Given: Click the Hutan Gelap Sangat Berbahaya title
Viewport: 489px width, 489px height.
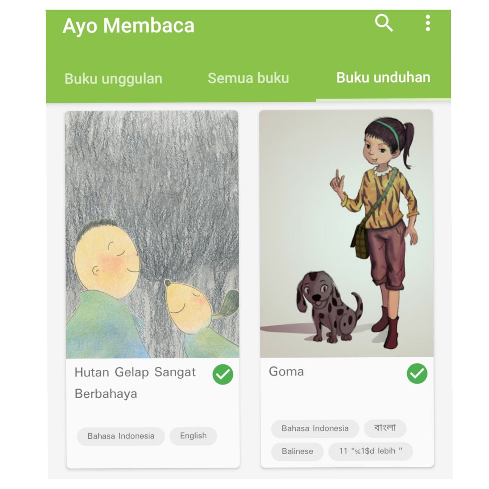Looking at the screenshot, I should 135,383.
